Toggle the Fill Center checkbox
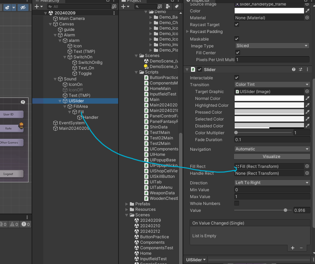 click(238, 53)
